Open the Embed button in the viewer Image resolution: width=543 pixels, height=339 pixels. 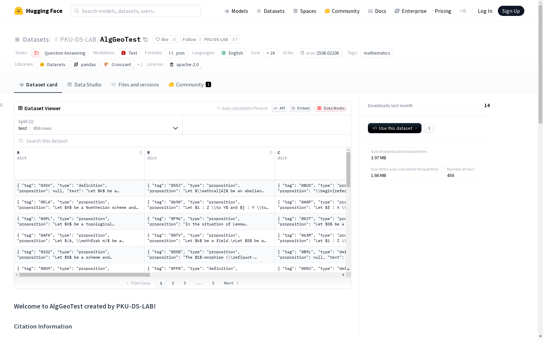coord(300,108)
